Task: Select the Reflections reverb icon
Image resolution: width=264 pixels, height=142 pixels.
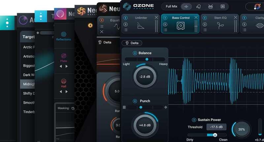Action: [63, 34]
